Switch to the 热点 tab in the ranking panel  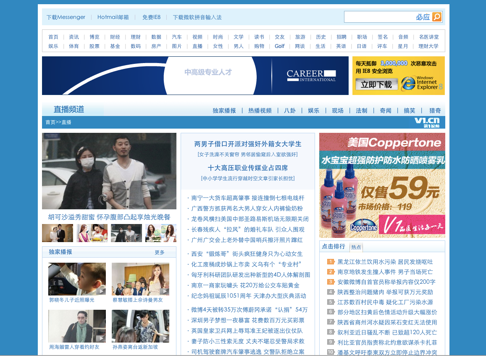tap(356, 247)
